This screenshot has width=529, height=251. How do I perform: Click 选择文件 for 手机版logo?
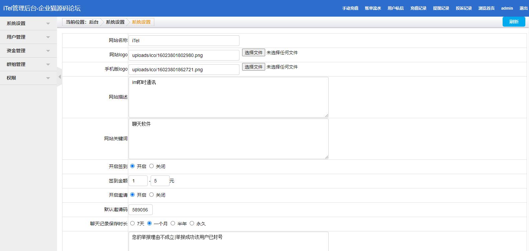tap(253, 67)
